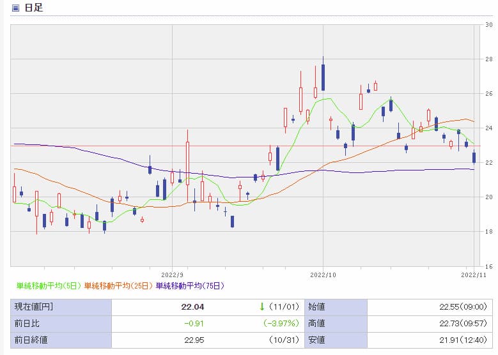Screen dimensions: 498x355
Task: Click the last blue candlestick near 2022/11
Action: coord(474,158)
